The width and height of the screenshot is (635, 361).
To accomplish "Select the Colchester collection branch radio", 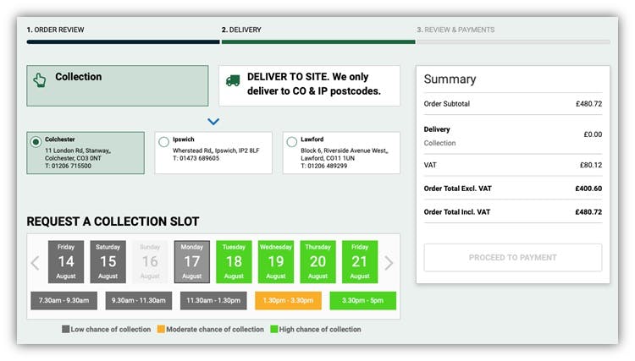I will pyautogui.click(x=36, y=142).
